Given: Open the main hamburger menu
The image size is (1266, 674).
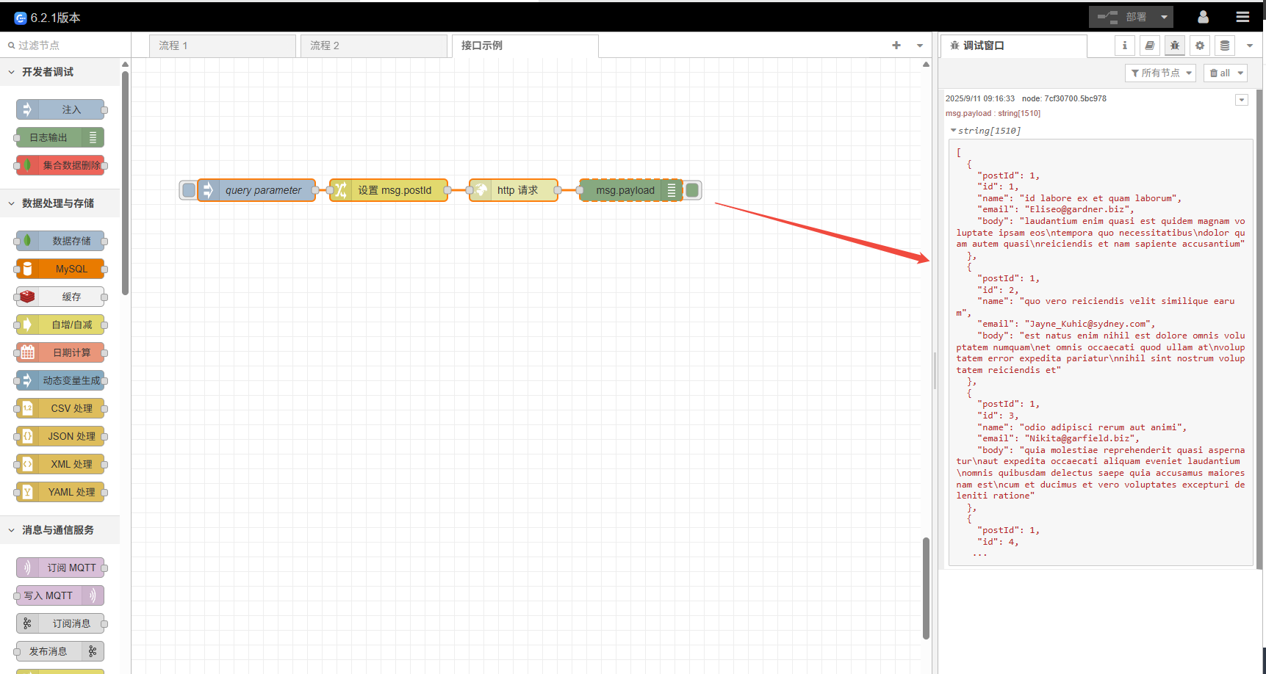Looking at the screenshot, I should 1242,16.
